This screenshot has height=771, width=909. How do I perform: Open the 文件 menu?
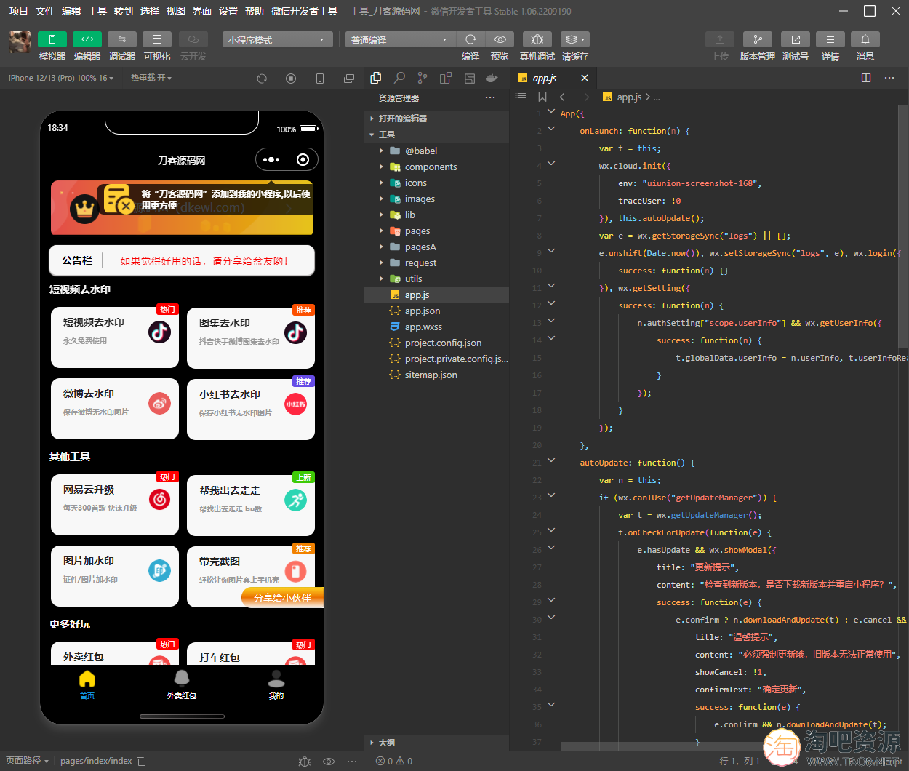pyautogui.click(x=45, y=11)
